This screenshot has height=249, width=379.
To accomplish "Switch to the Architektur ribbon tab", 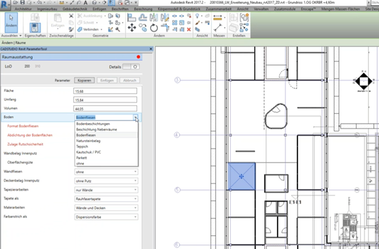I will pyautogui.click(x=23, y=9).
